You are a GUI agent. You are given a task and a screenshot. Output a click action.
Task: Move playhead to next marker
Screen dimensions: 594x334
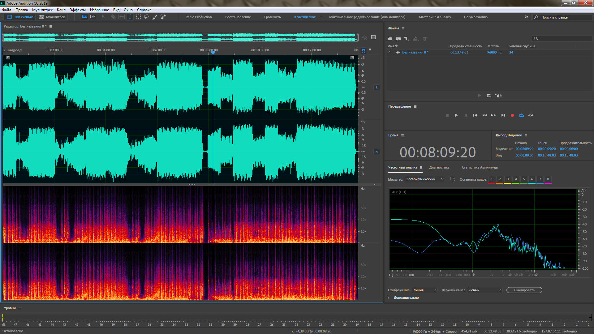503,115
